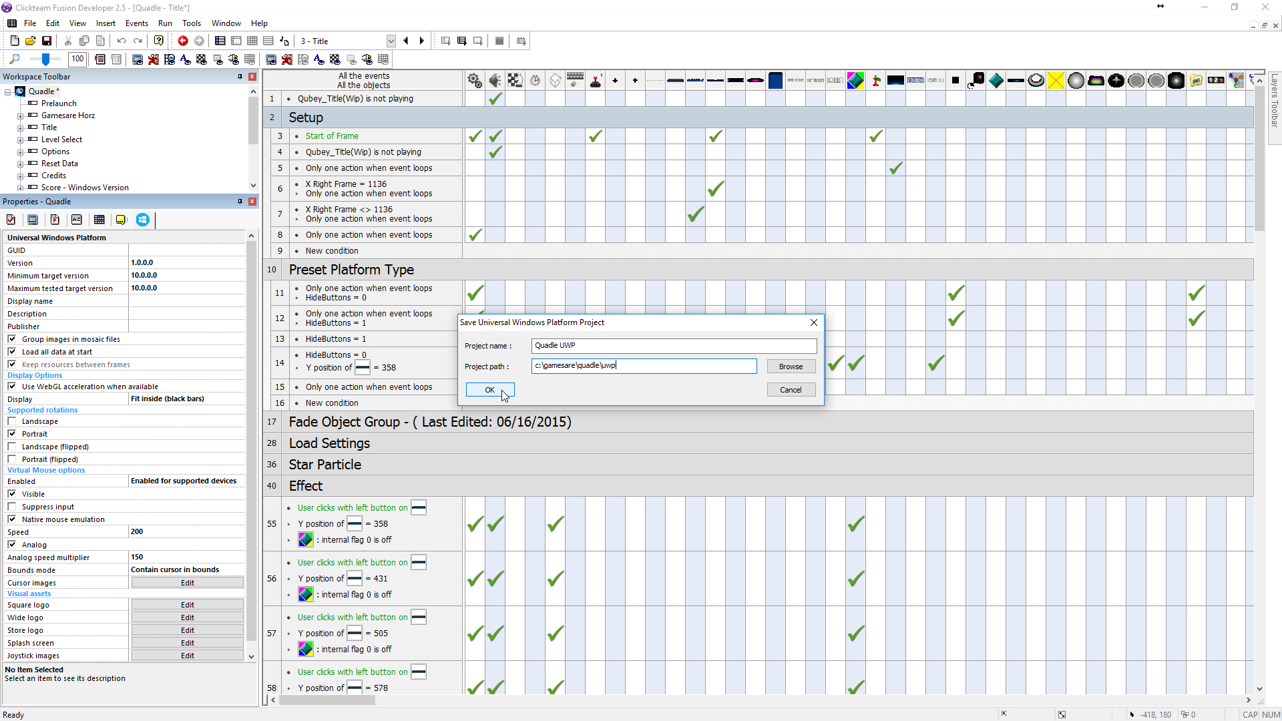Click the Sound conditions speaker icon
Screen dimensions: 1282x721
(495, 80)
